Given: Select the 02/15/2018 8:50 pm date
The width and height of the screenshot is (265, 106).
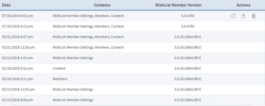Looking at the screenshot, I should 18,100.
